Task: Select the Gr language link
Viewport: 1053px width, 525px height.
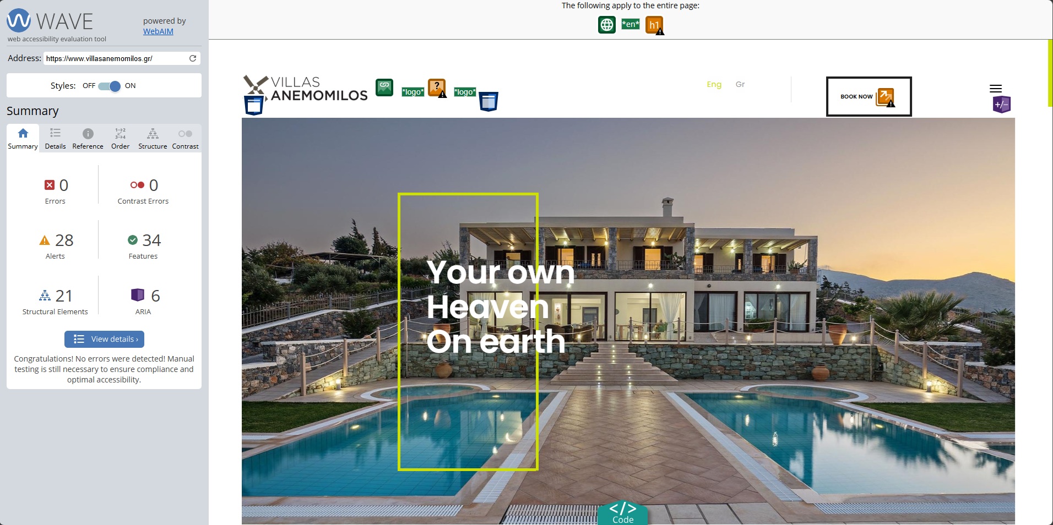Action: (740, 84)
